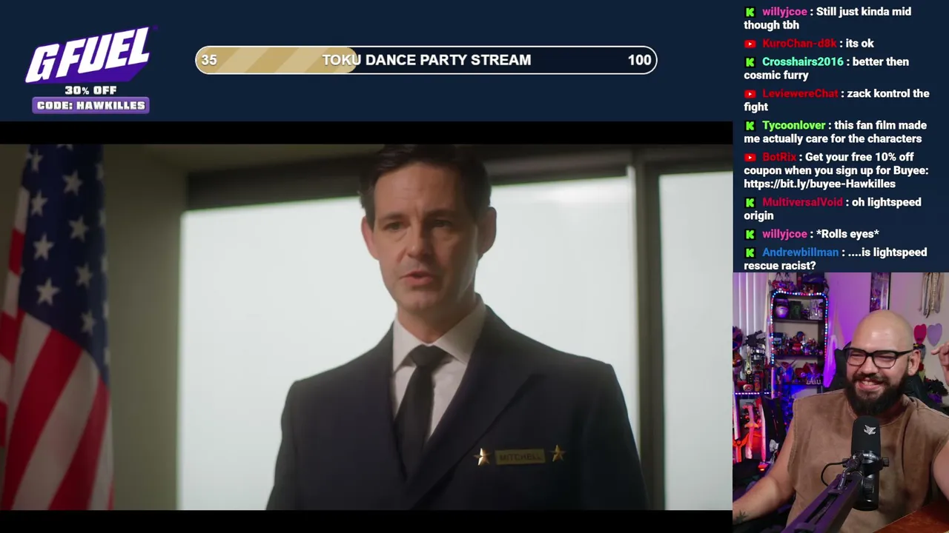Click the Kick icon beside MultiversalVoid
949x533 pixels.
[750, 203]
